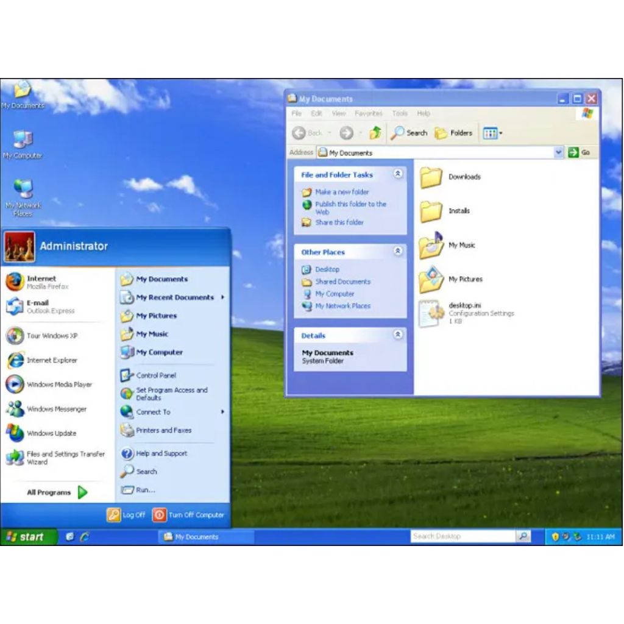Open the Views dropdown in toolbar
The image size is (624, 624).
point(492,133)
